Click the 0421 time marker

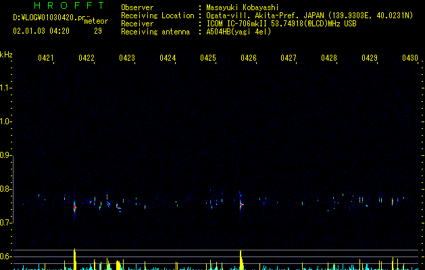coord(45,58)
